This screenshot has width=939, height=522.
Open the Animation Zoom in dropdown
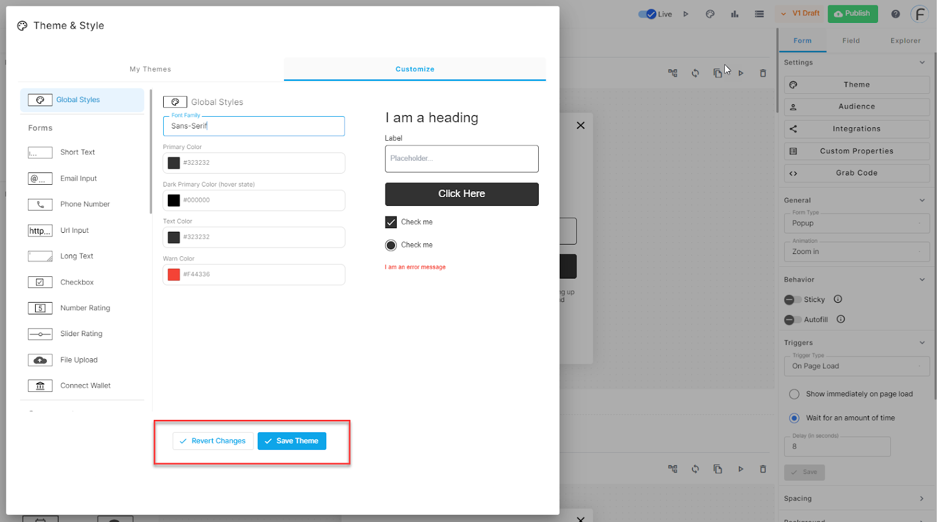click(x=857, y=252)
